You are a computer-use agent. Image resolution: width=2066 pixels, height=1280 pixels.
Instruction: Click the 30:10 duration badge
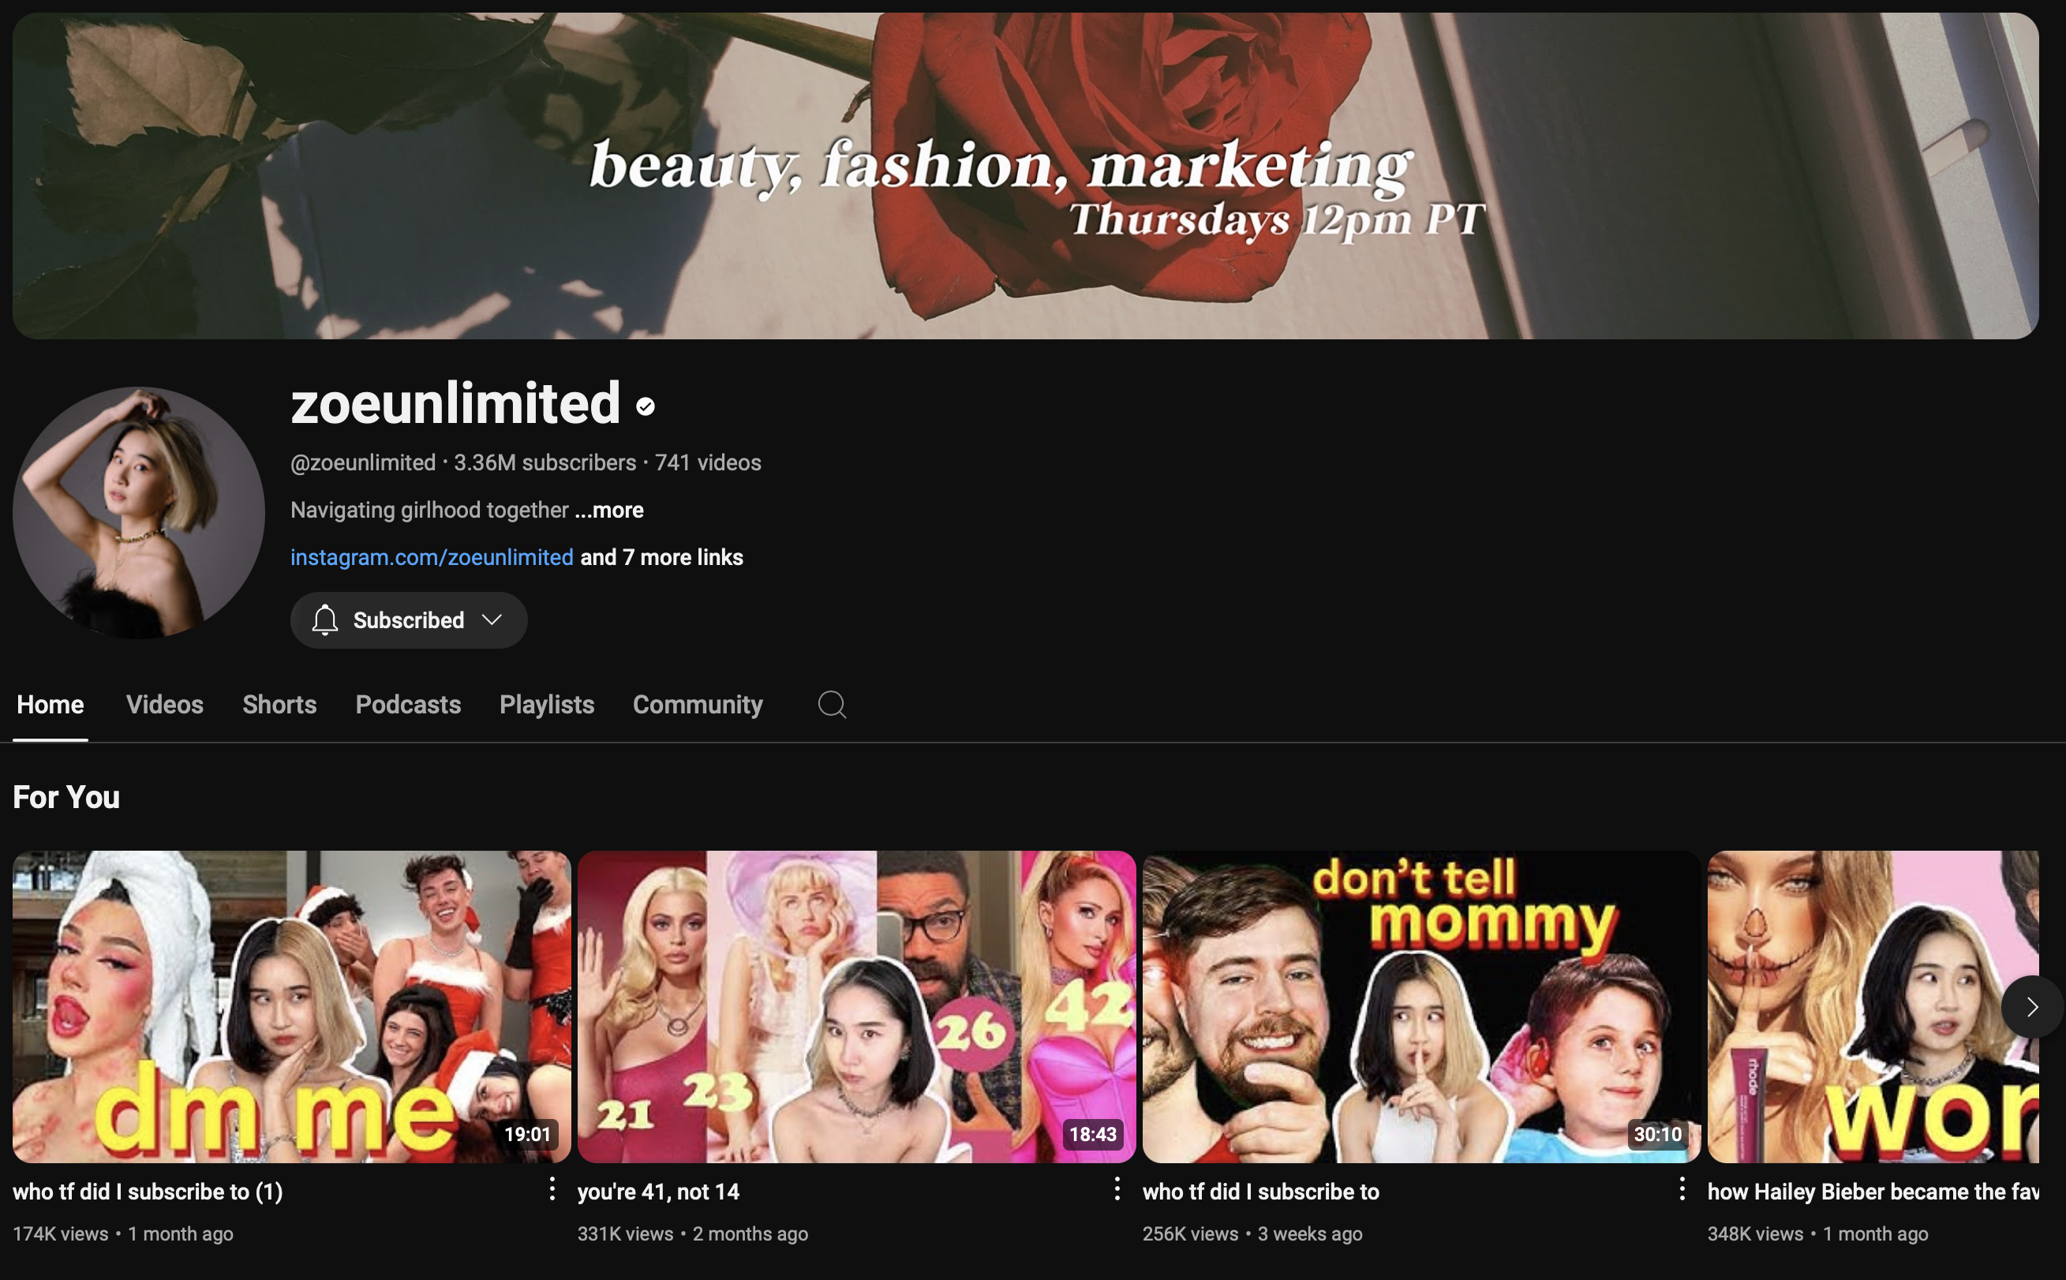pos(1657,1133)
